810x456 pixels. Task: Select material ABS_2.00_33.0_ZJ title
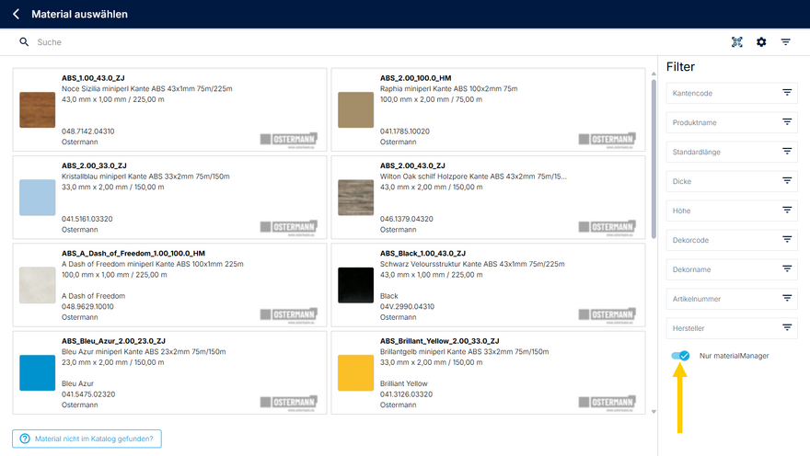[94, 165]
